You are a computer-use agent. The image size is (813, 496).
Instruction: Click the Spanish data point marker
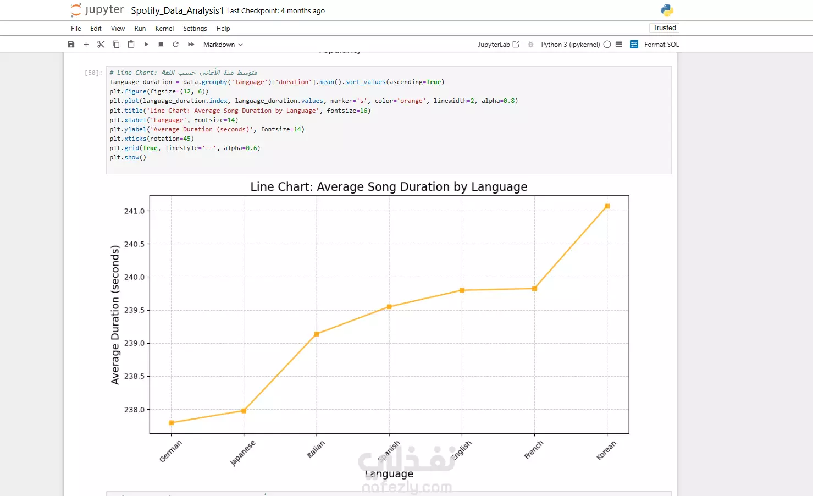pos(389,307)
